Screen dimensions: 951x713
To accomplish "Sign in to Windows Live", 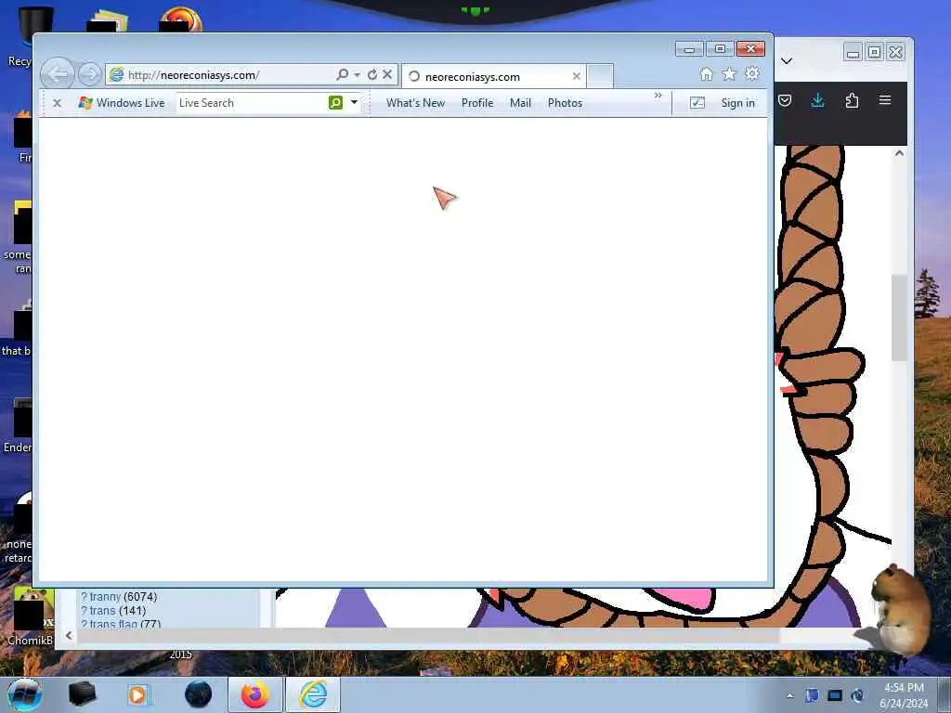I will tap(737, 103).
